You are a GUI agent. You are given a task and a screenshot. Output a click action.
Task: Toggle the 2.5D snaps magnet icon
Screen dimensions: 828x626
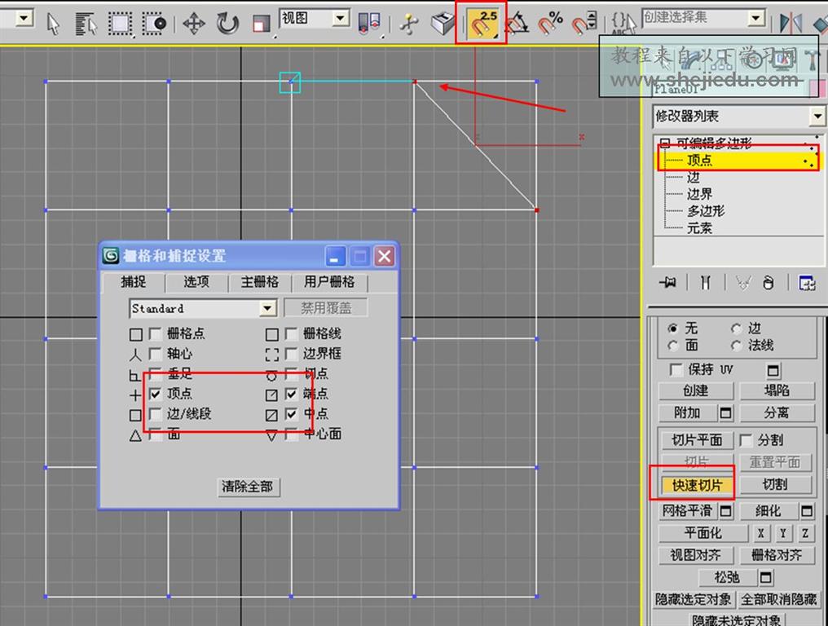pyautogui.click(x=485, y=23)
